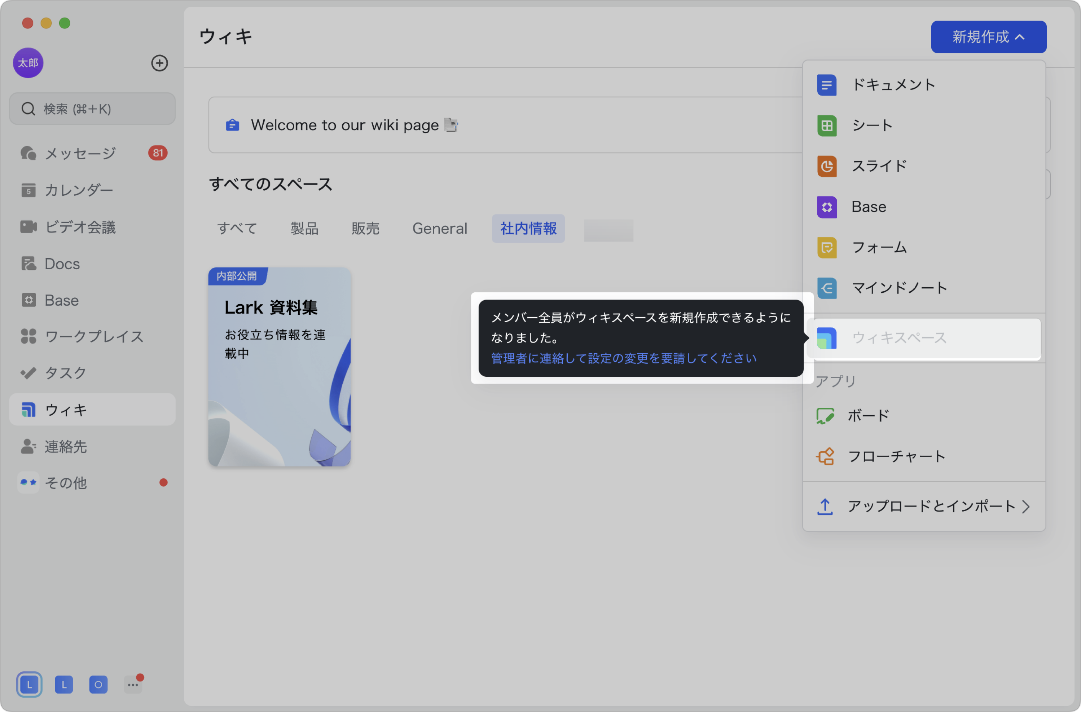Screen dimensions: 1081x712
Task: Create a new スライド presentation
Action: coord(924,166)
